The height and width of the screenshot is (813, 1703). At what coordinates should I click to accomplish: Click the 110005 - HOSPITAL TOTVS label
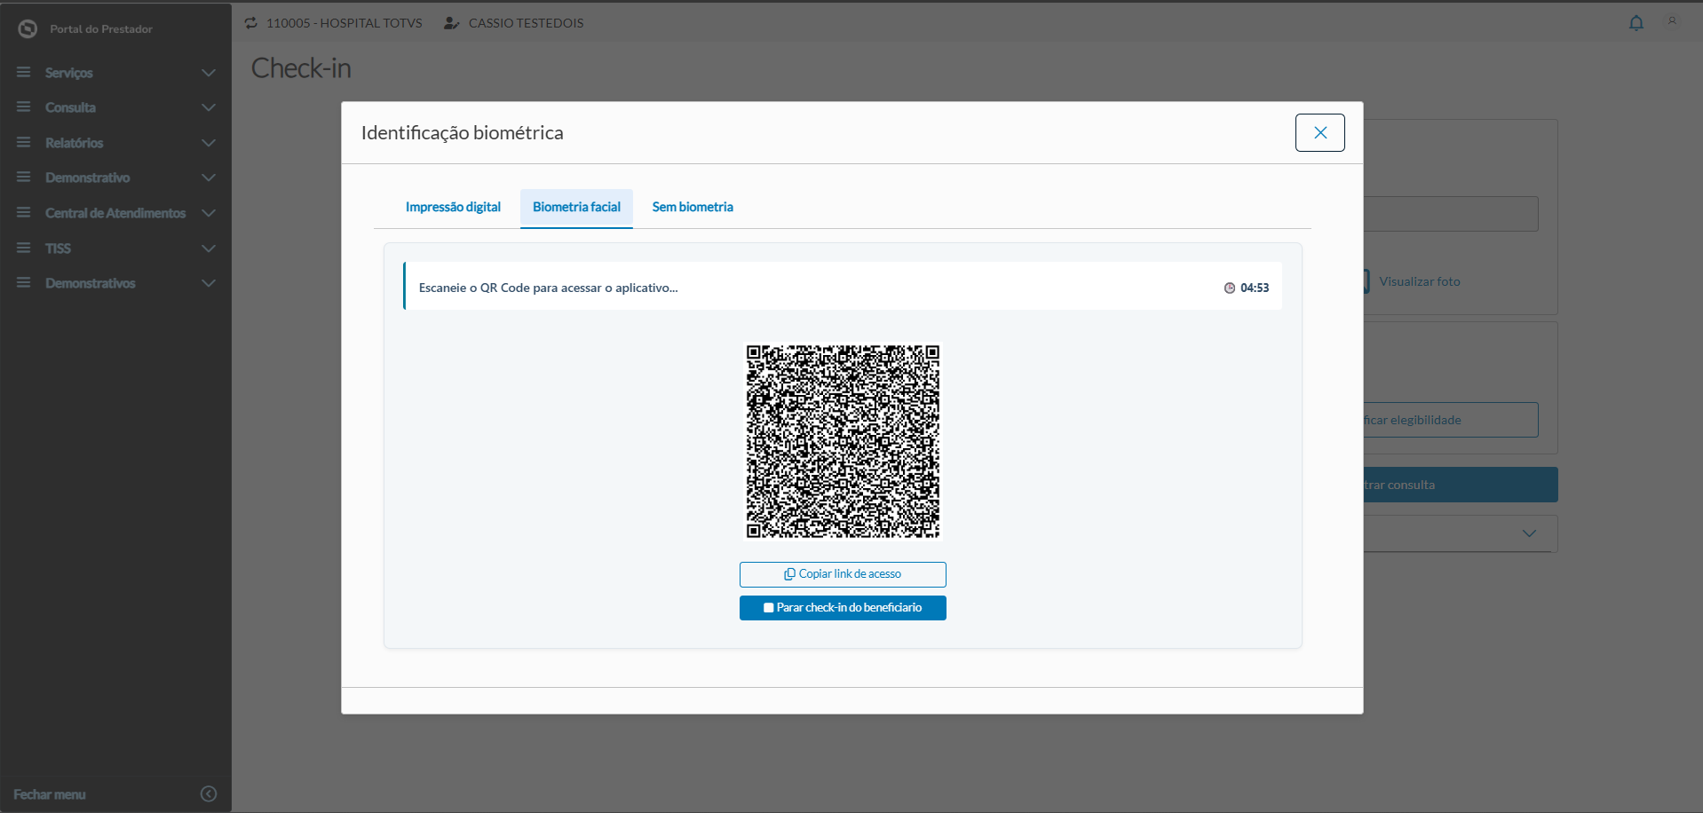(345, 23)
